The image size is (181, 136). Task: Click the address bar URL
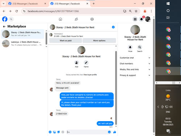click(x=53, y=11)
